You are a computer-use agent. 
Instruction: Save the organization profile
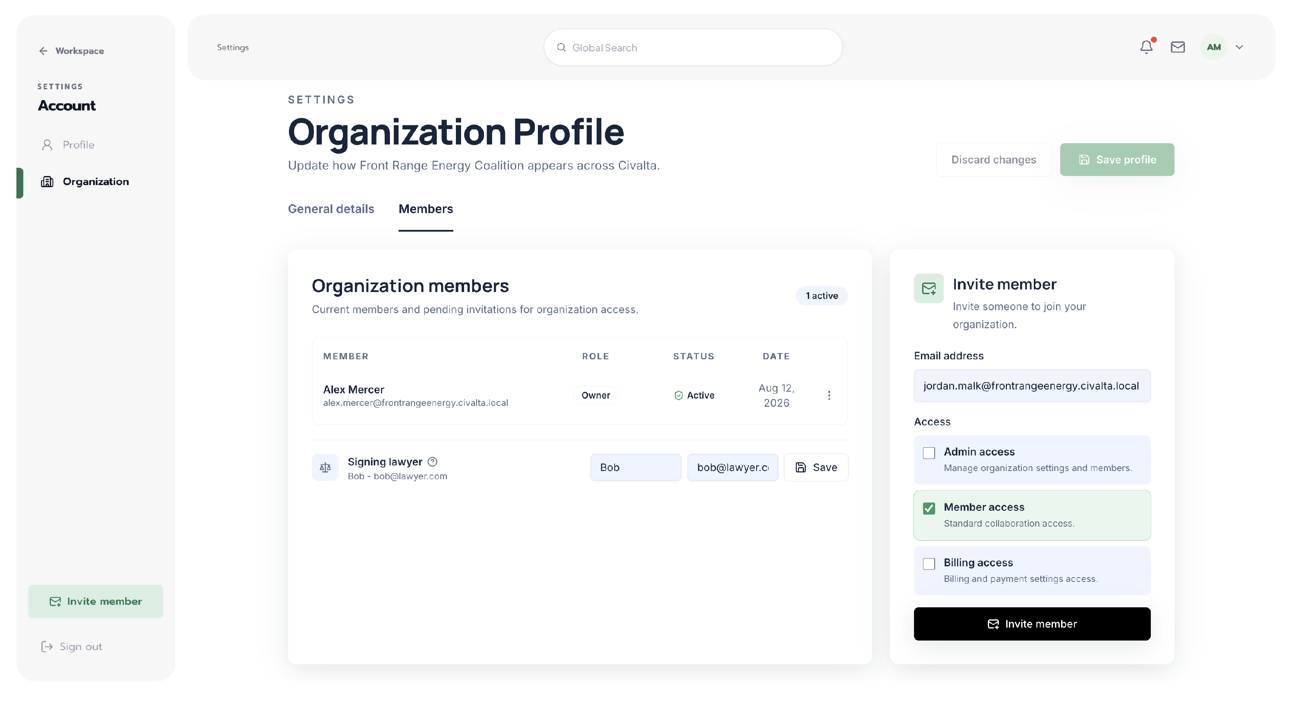1117,160
